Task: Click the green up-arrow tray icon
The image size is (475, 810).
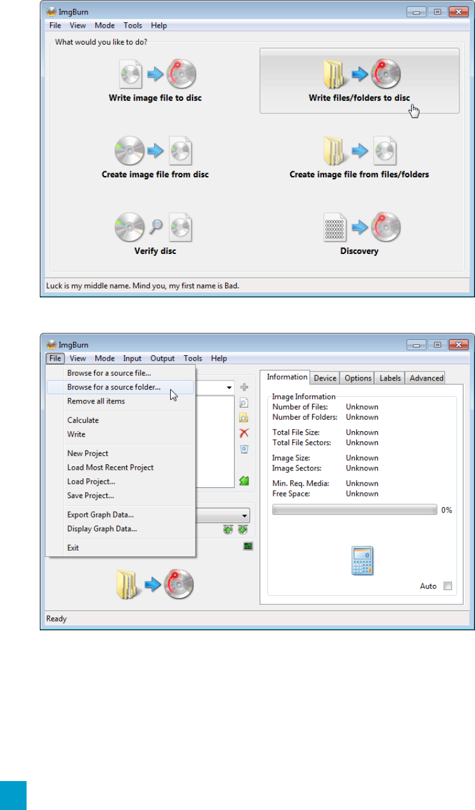Action: tap(228, 530)
